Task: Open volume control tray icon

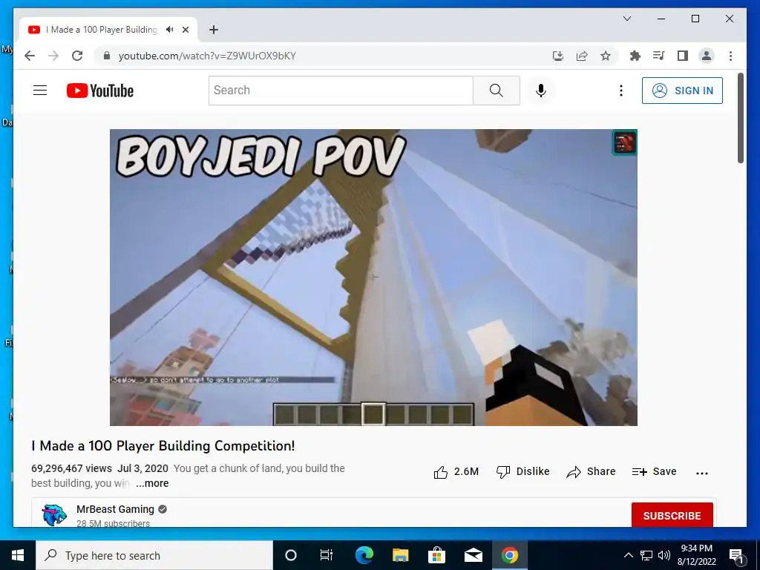Action: click(664, 555)
